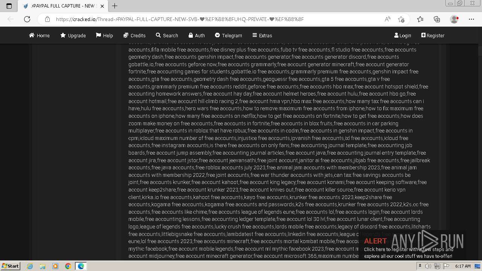Click the "fubo tv free accounts" text
Image resolution: width=482 pixels, height=271 pixels.
tap(305, 50)
